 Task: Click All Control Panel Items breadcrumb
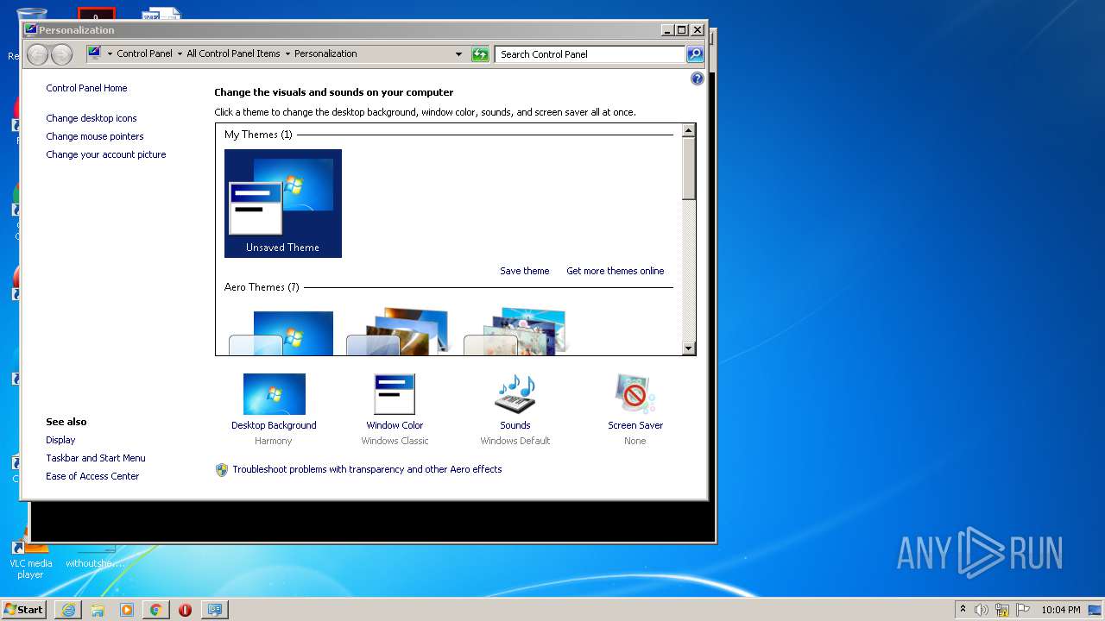point(233,53)
